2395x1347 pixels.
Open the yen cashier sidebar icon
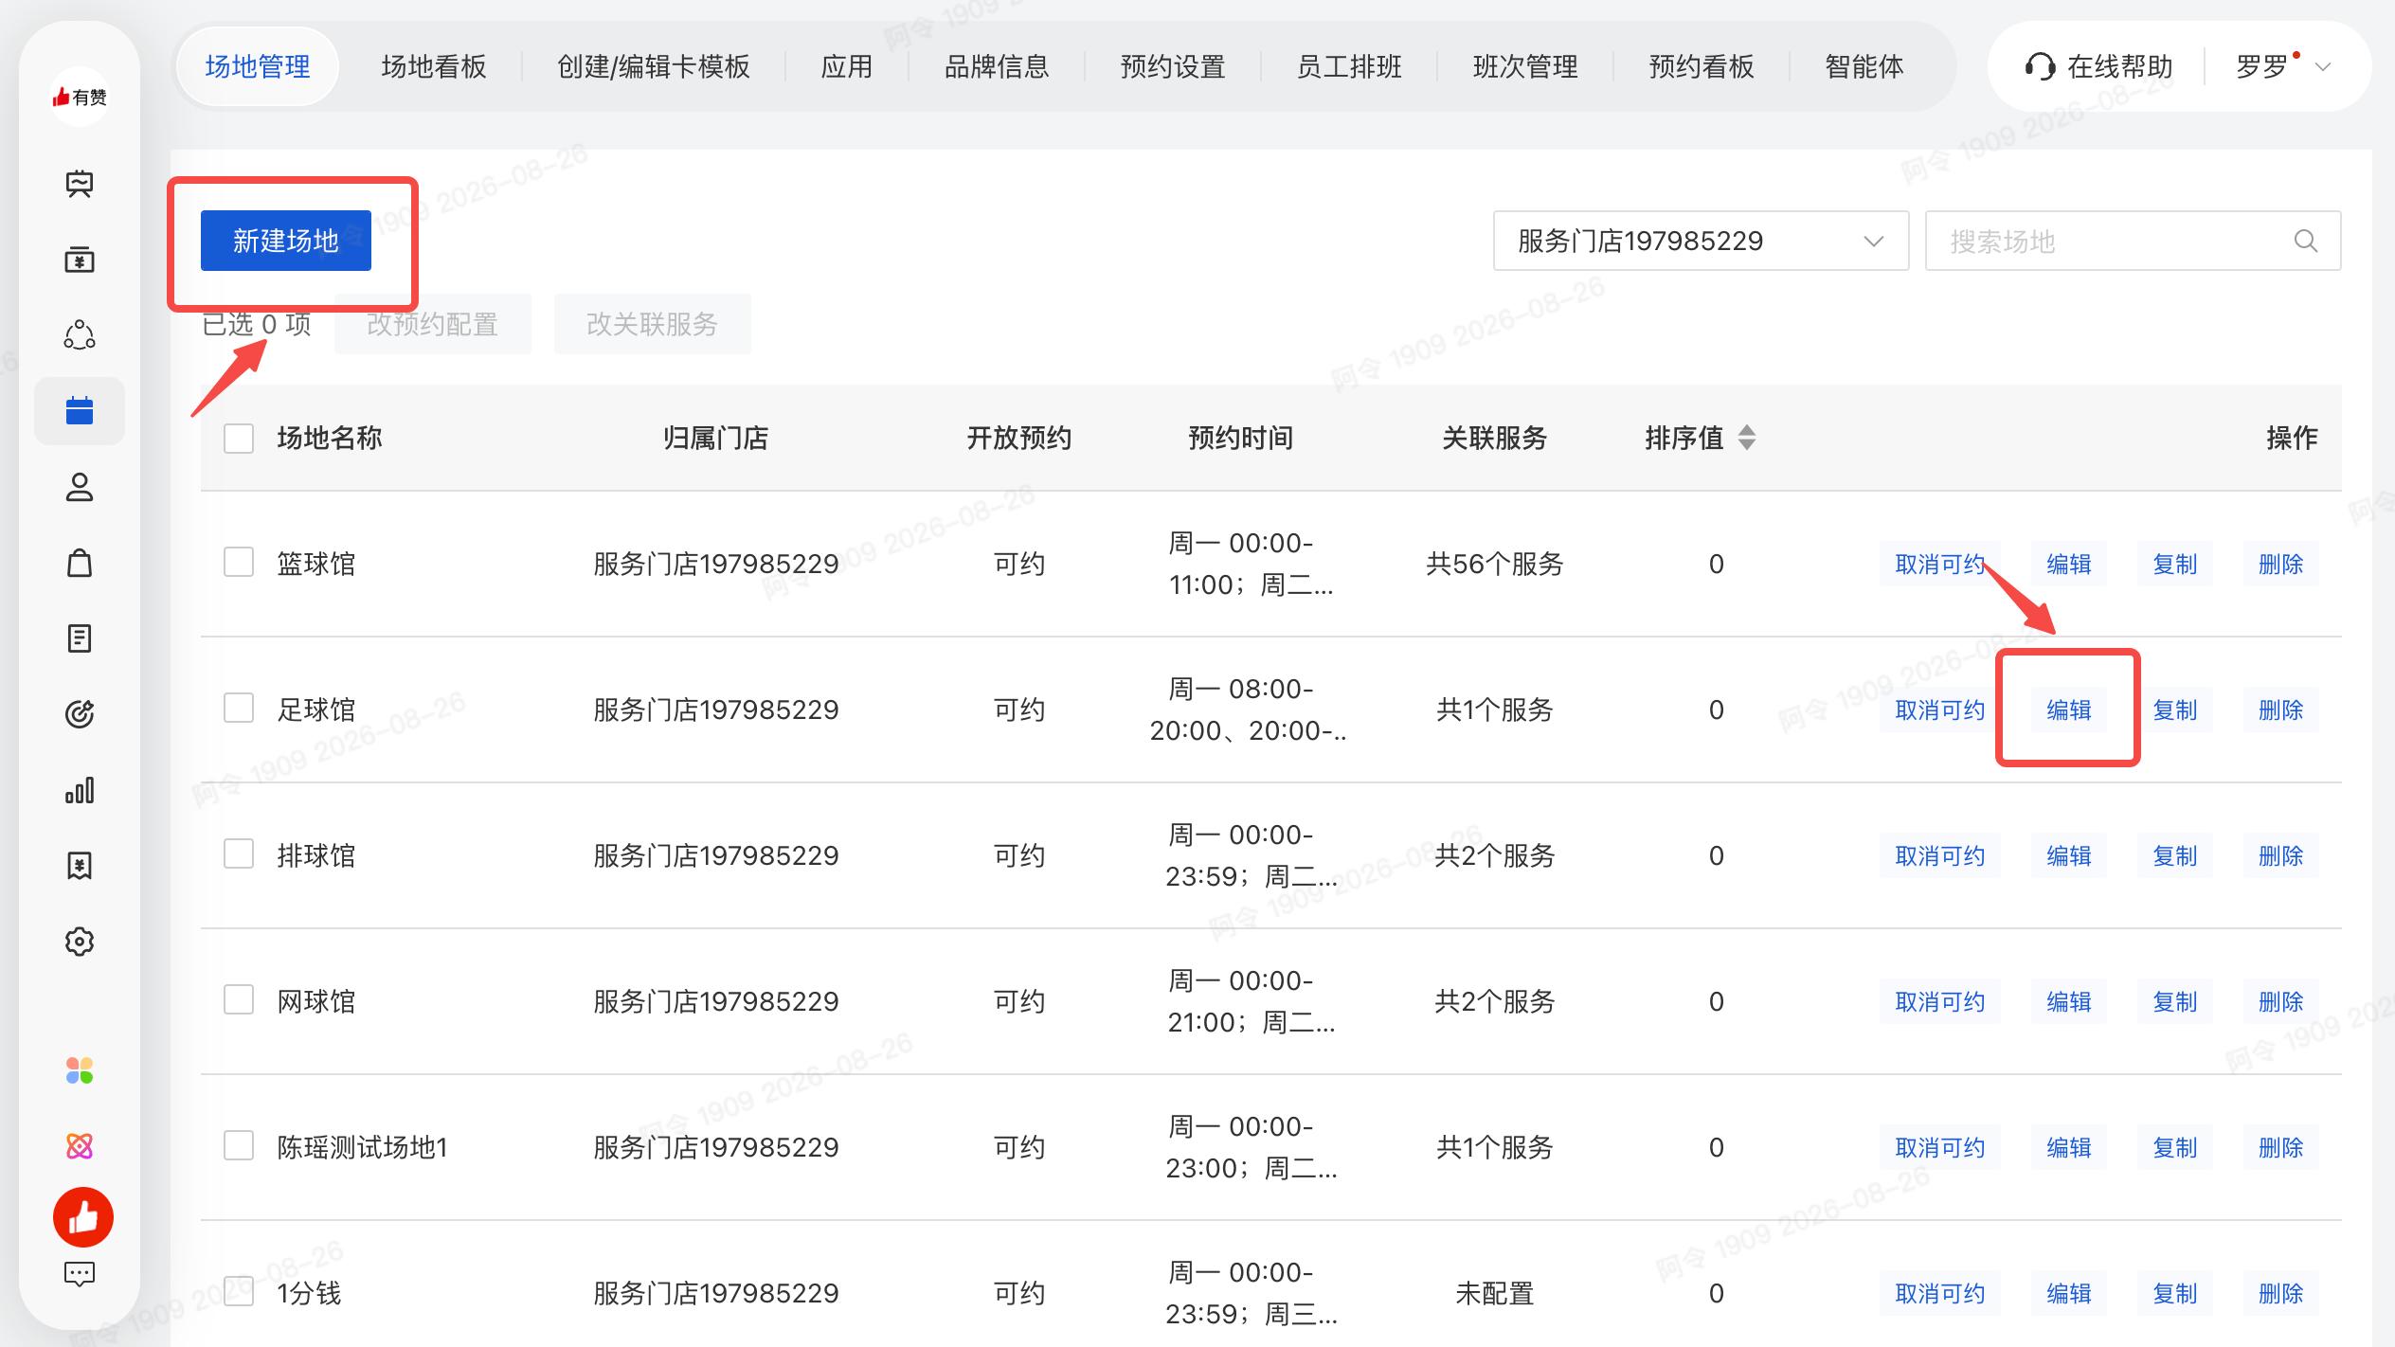point(80,260)
